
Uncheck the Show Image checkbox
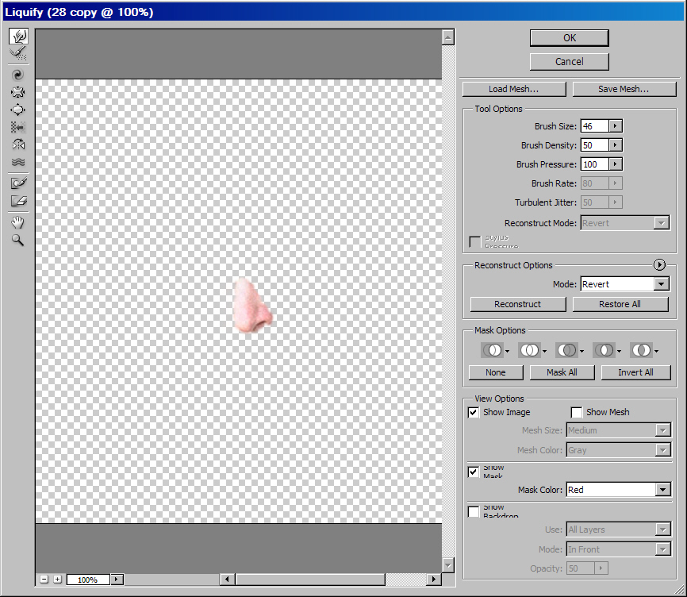[473, 413]
